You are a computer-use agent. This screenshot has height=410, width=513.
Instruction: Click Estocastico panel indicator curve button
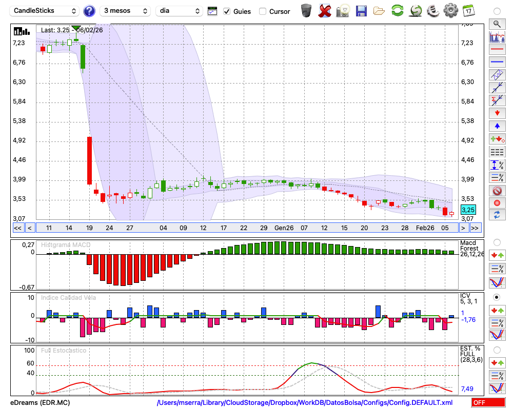click(x=497, y=388)
